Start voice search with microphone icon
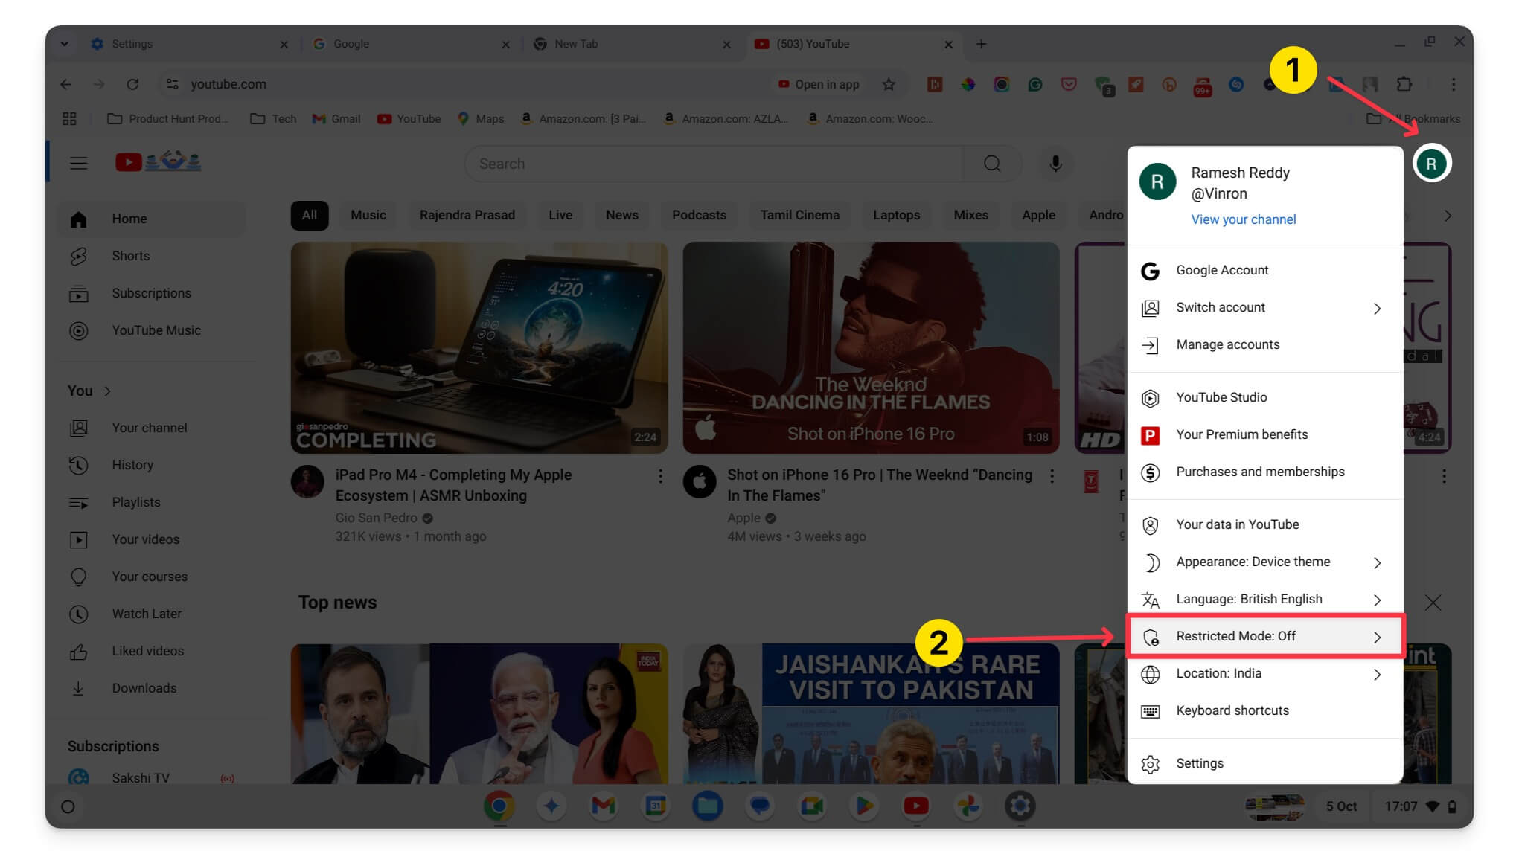 click(1055, 164)
